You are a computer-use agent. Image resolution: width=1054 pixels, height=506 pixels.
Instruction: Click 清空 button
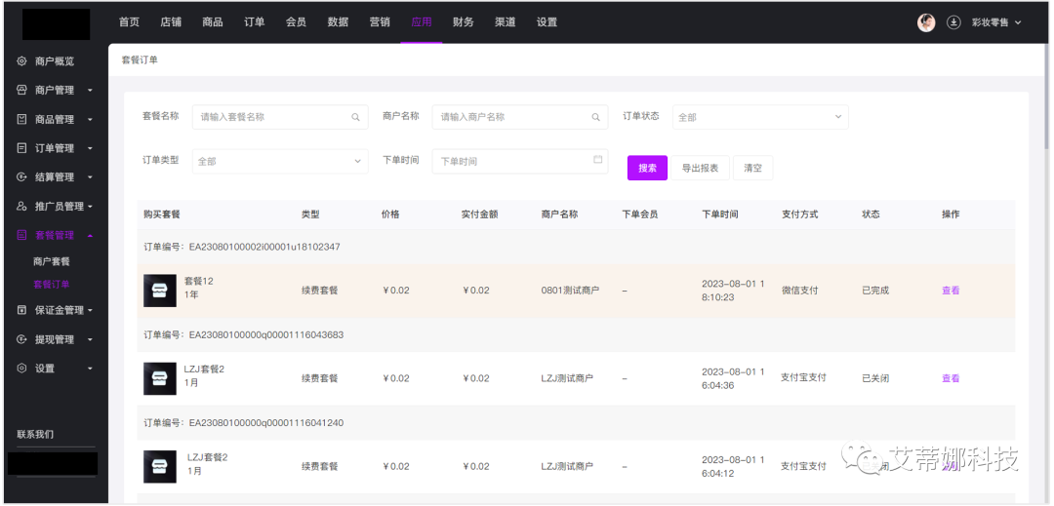[752, 168]
